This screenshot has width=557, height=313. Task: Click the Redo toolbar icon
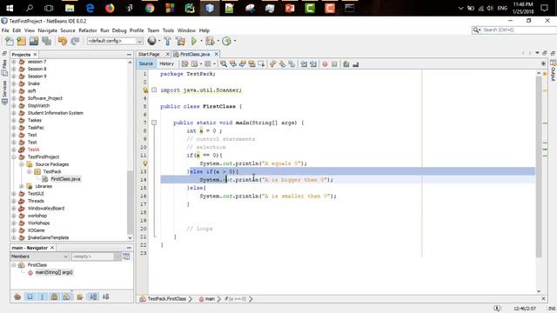click(x=75, y=41)
